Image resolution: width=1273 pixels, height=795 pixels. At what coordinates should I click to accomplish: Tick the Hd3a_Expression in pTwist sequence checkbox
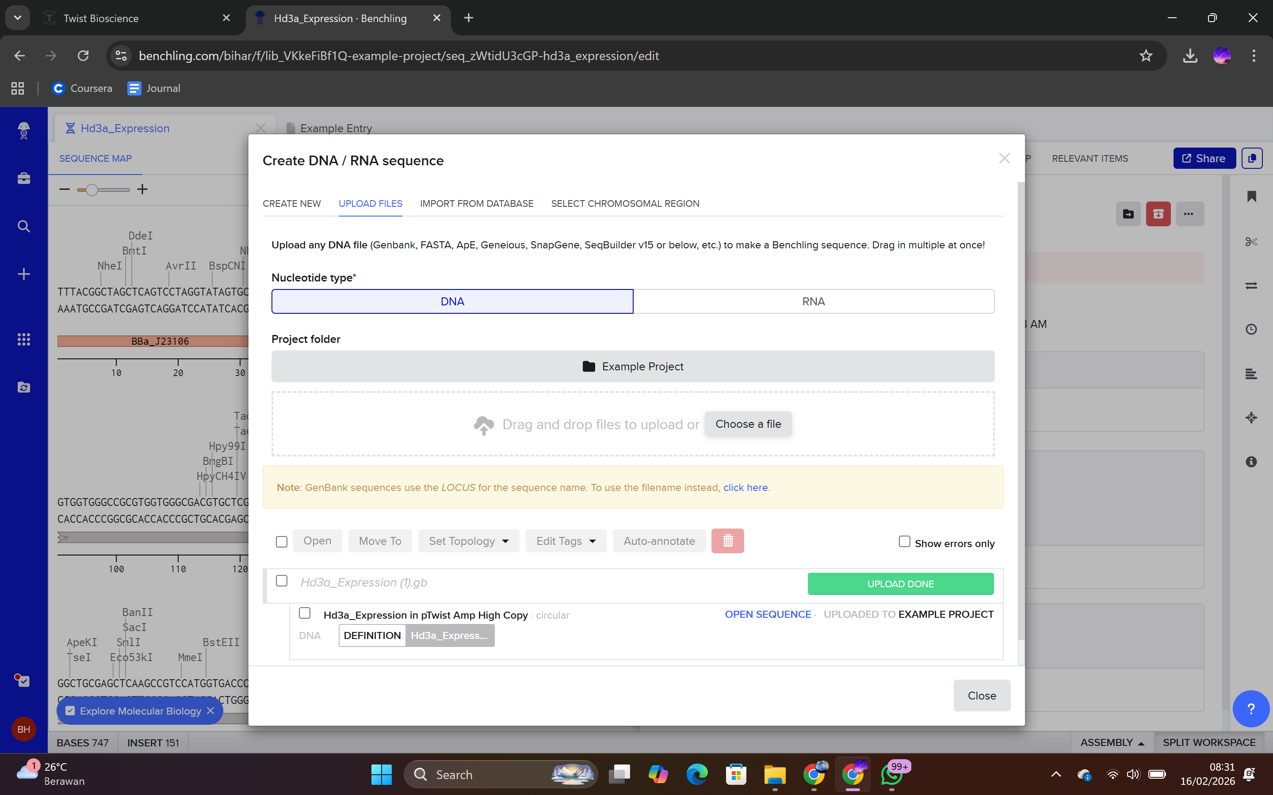(x=305, y=613)
